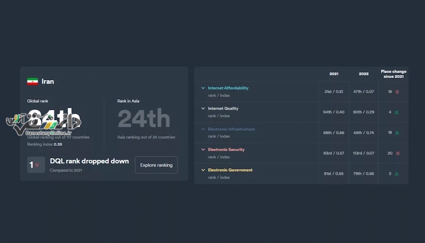The height and width of the screenshot is (243, 425).
Task: Click Asia ranking out of 34 countries text
Action: [x=146, y=137]
